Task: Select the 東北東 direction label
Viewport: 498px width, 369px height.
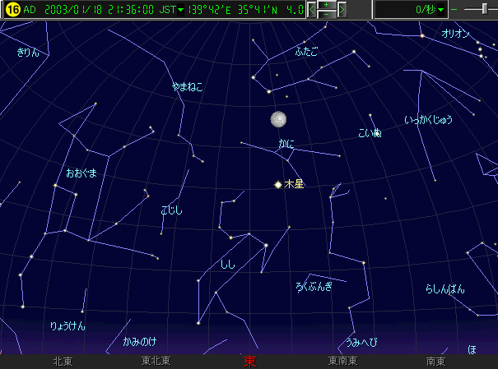Action: (156, 361)
